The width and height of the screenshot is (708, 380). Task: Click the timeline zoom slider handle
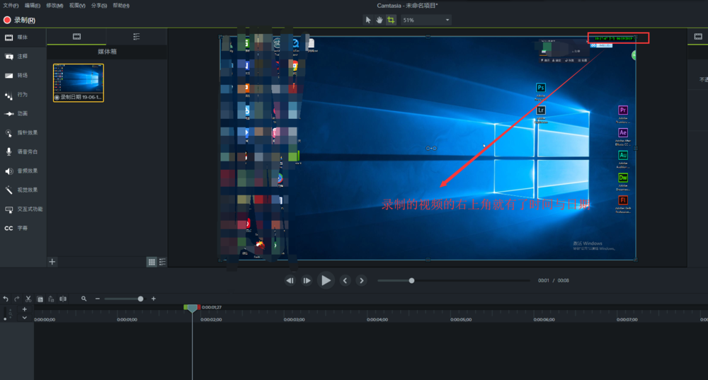click(x=140, y=299)
